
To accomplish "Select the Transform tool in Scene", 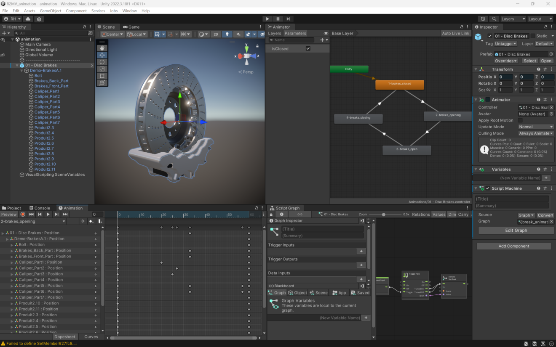I will 102,83.
